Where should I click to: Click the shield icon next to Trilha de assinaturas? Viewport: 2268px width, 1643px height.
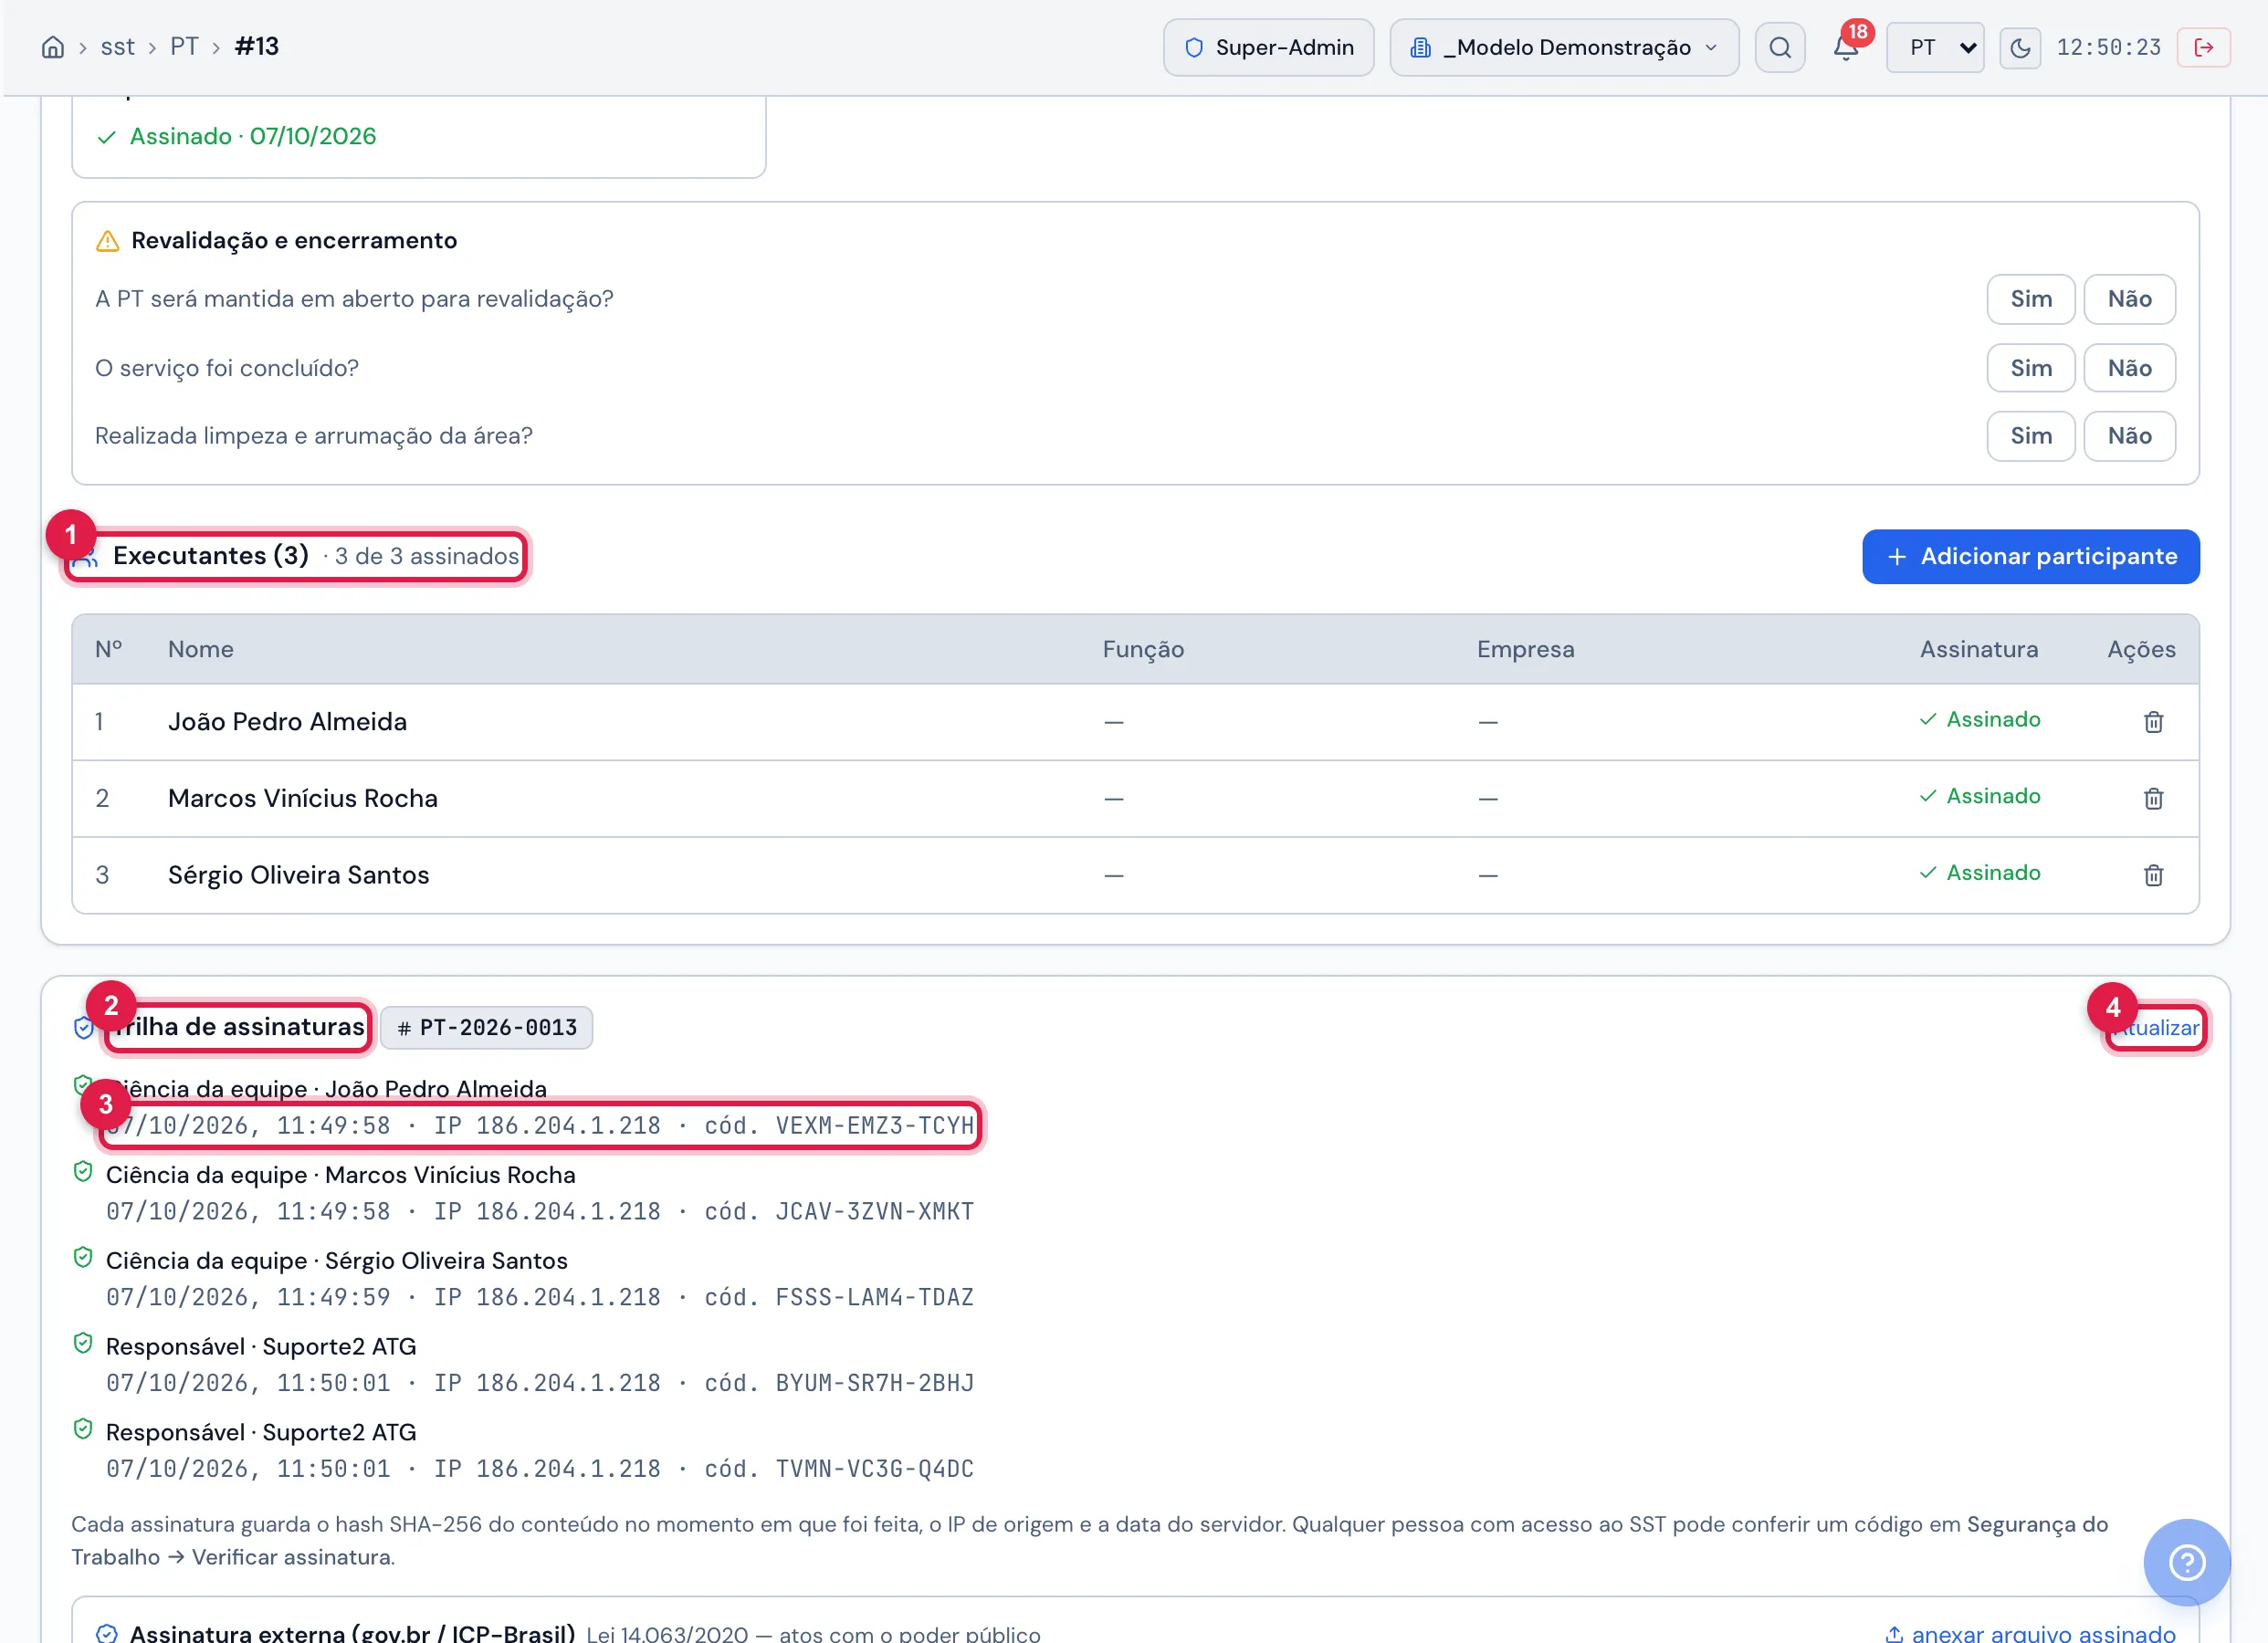(x=84, y=1027)
